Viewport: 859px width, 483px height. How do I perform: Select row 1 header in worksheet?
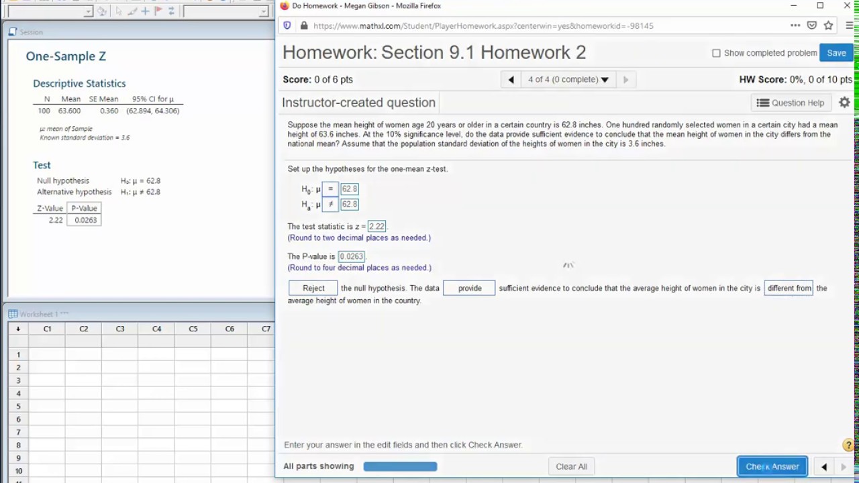coord(18,354)
